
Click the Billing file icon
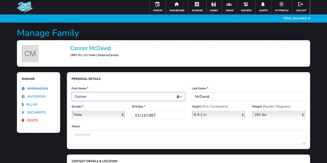(23, 104)
